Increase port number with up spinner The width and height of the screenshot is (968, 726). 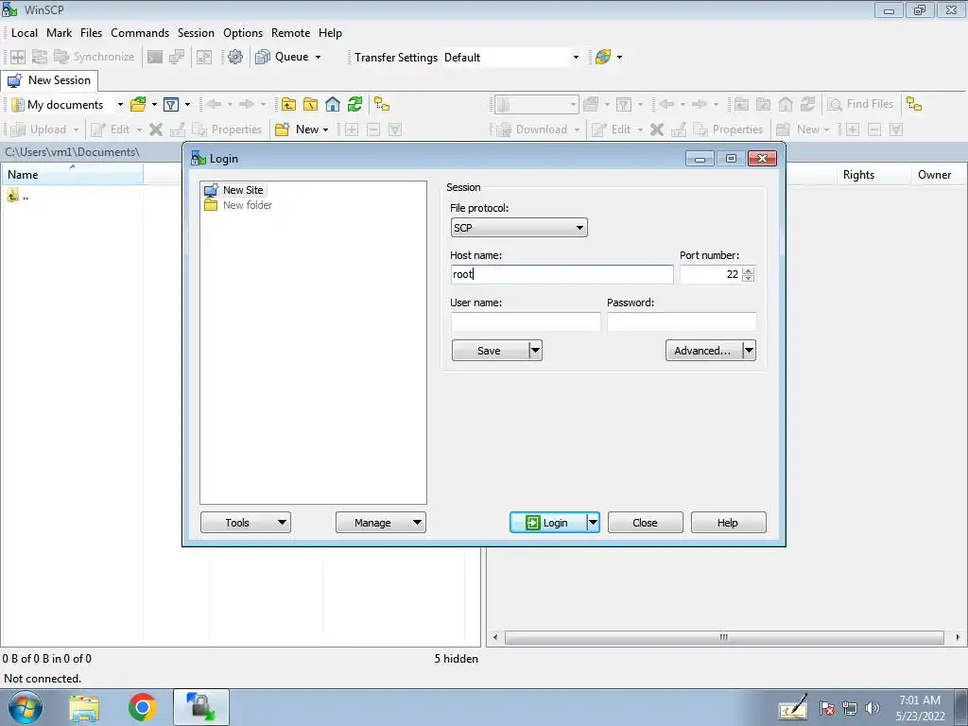pyautogui.click(x=749, y=270)
